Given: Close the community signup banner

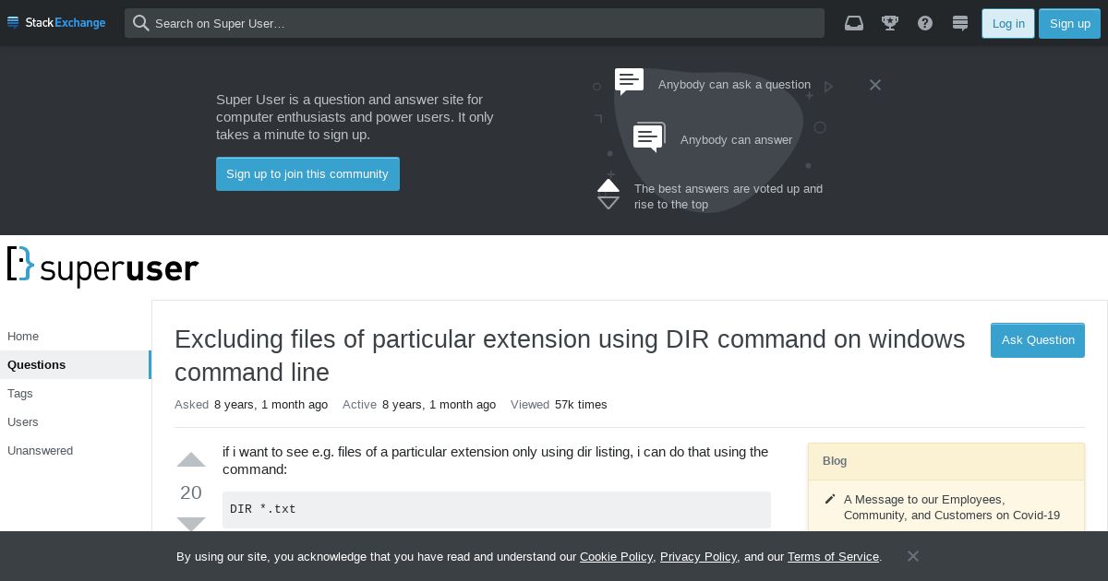Looking at the screenshot, I should click(x=875, y=85).
